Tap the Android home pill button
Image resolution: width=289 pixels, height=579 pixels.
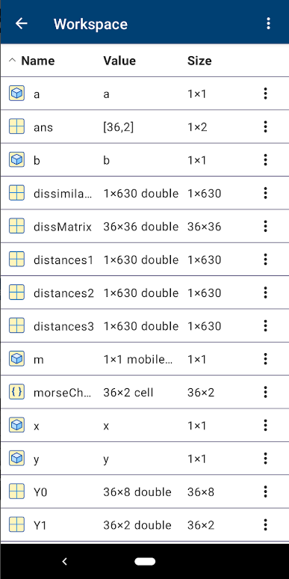click(145, 561)
